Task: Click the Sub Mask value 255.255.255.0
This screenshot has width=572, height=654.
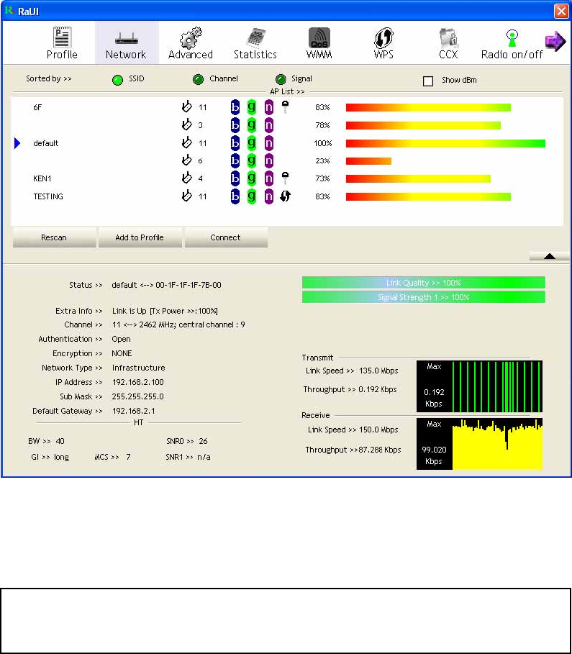Action: coord(137,396)
